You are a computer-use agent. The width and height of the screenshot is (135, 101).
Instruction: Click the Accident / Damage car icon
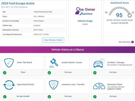click(x=99, y=63)
